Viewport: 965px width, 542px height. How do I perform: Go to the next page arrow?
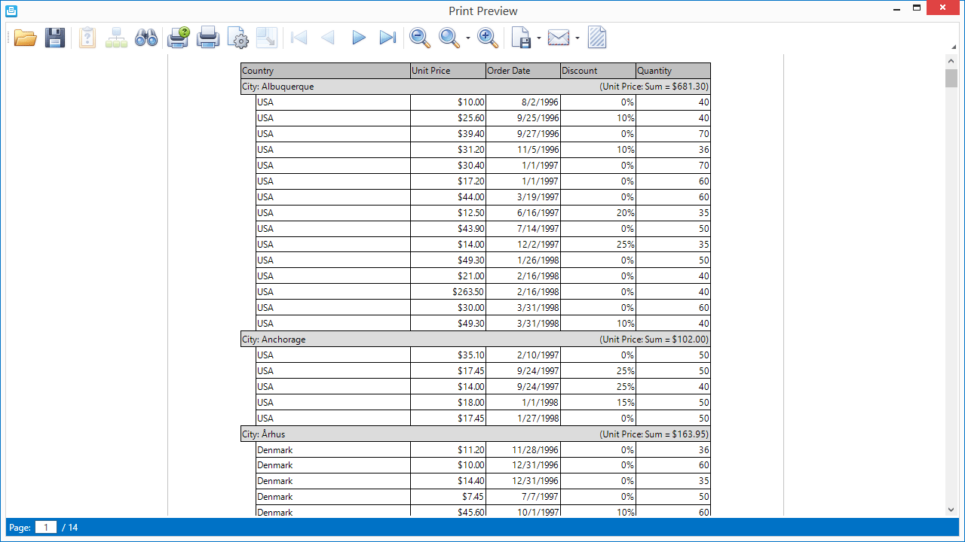click(358, 38)
